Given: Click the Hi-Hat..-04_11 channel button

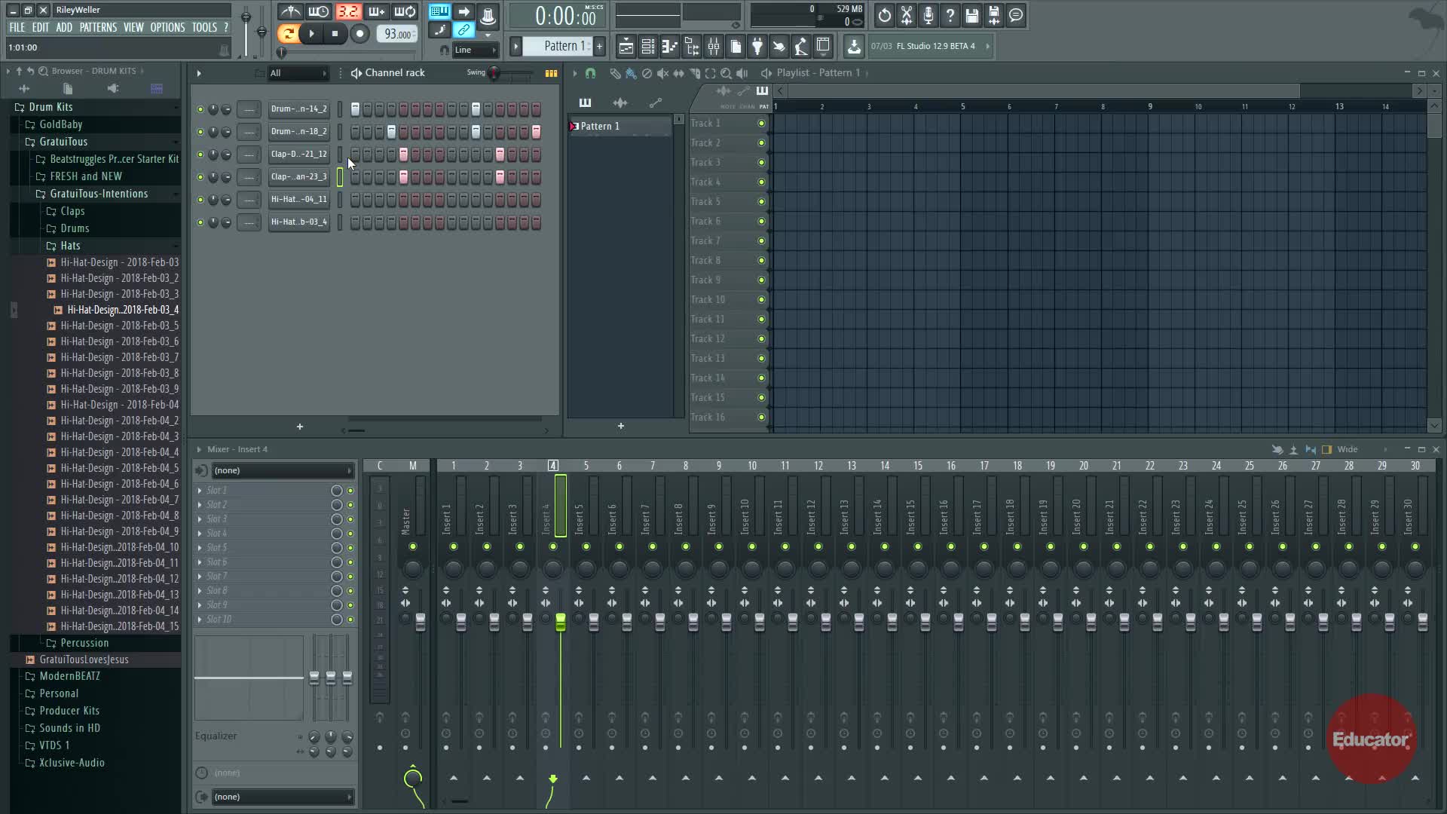Looking at the screenshot, I should click(298, 200).
